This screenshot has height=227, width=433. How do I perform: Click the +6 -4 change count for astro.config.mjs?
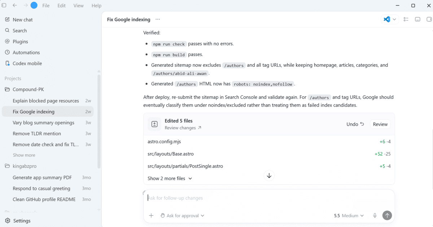click(x=385, y=142)
